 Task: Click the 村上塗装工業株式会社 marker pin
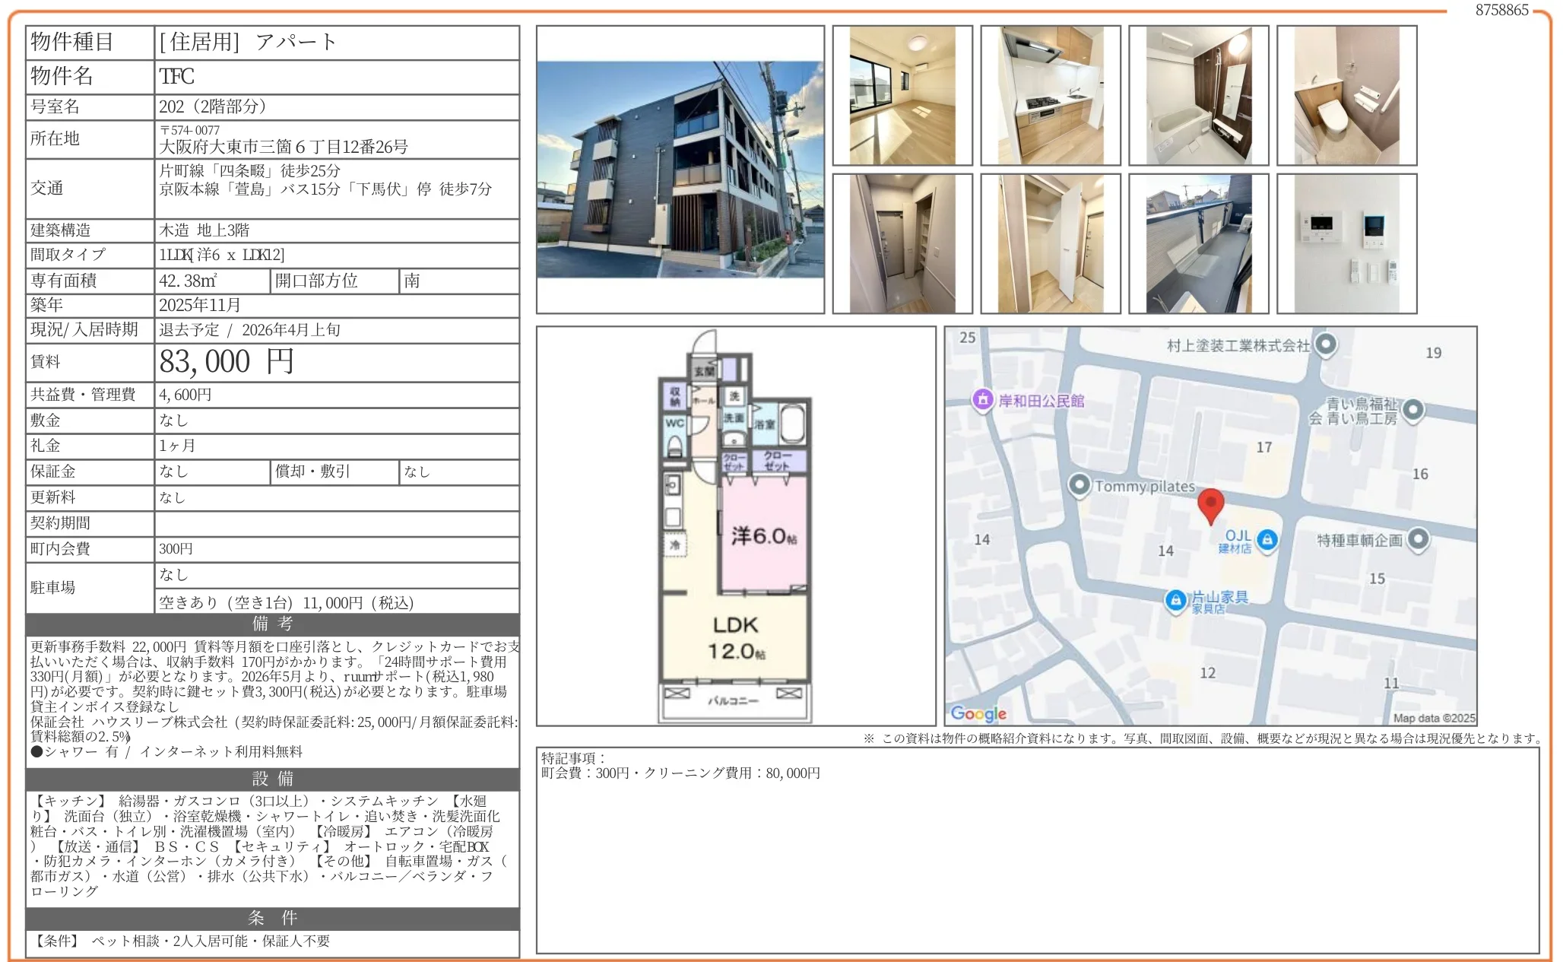1326,344
